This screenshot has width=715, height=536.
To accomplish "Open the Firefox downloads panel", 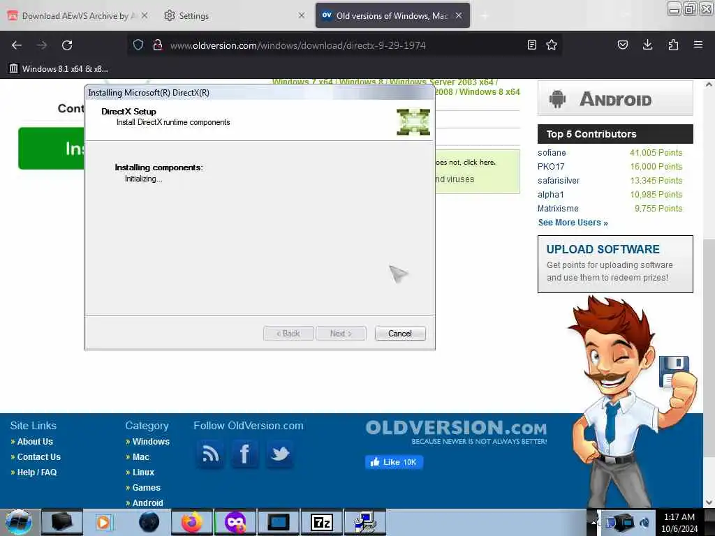I will (x=647, y=45).
